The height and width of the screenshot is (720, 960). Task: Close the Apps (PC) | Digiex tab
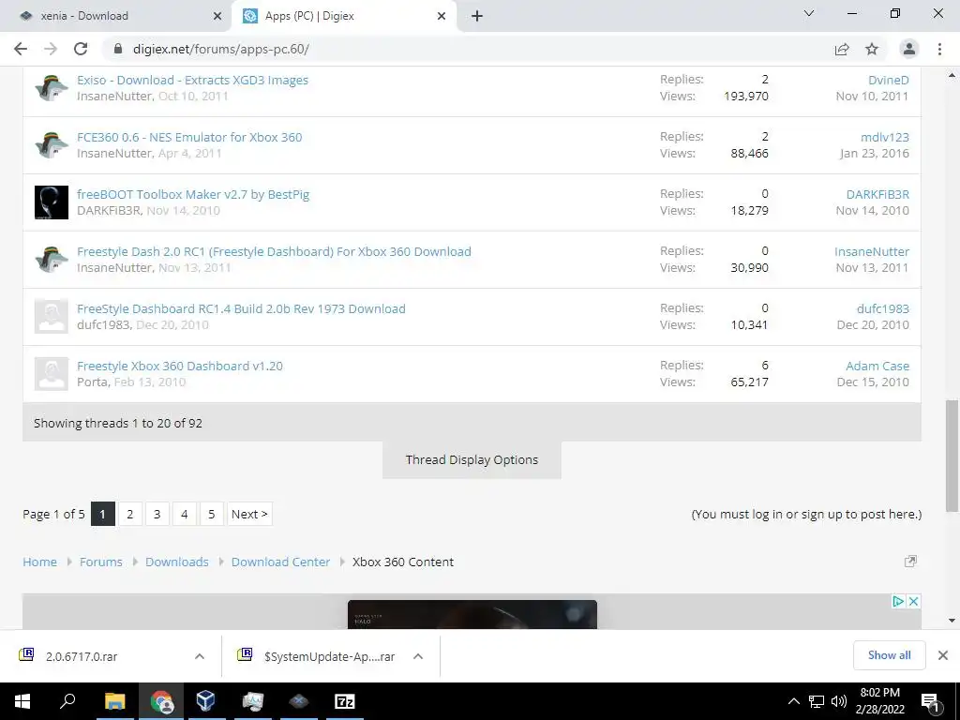(442, 16)
